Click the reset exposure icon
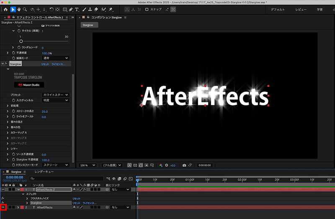The image size is (335, 219). (167, 165)
